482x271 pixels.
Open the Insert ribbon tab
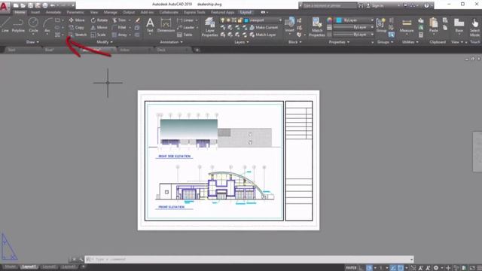click(35, 12)
